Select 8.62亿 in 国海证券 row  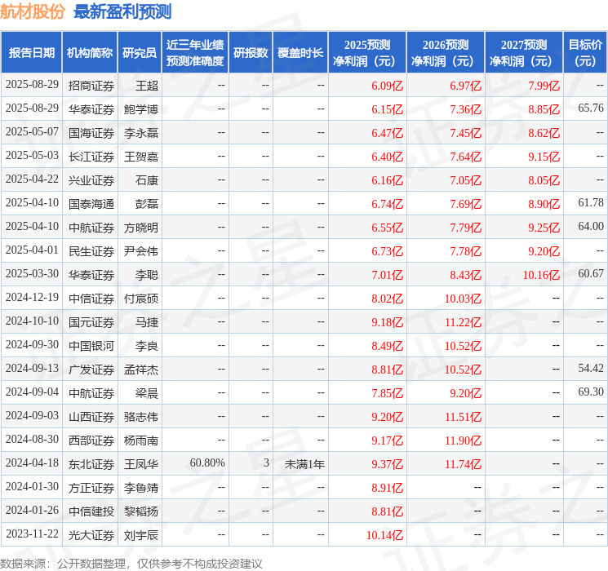pyautogui.click(x=544, y=133)
